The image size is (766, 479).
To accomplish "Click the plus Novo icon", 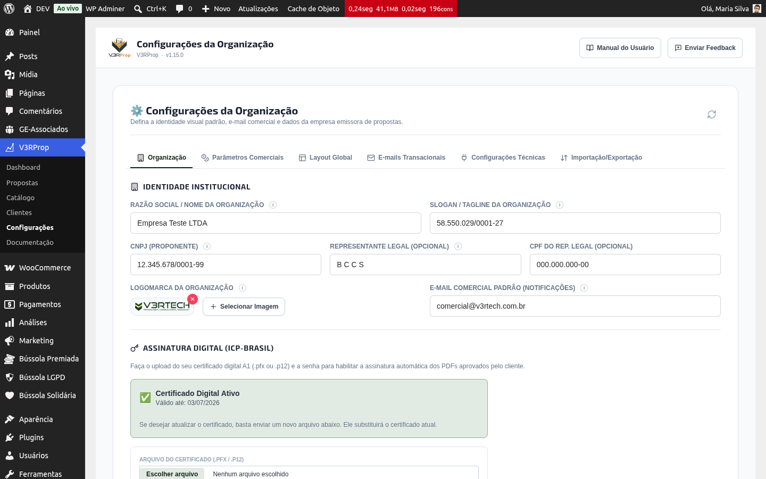I will point(206,9).
